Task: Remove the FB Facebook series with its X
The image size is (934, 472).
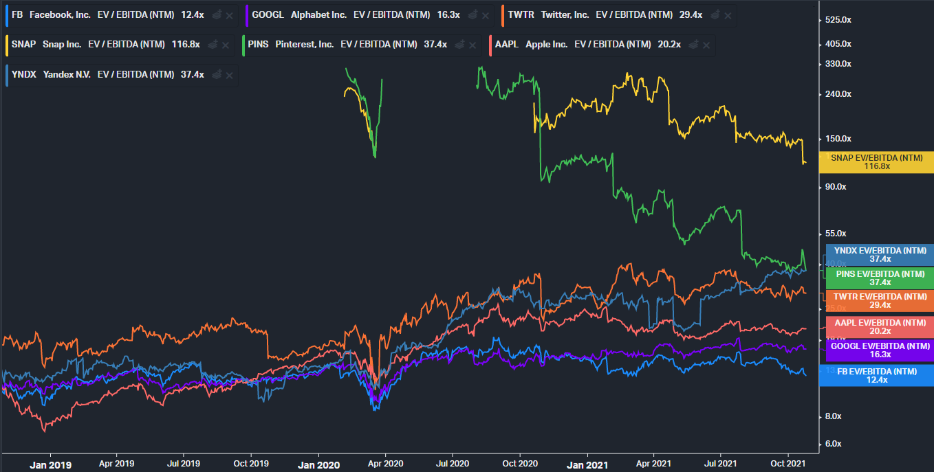Action: (228, 14)
